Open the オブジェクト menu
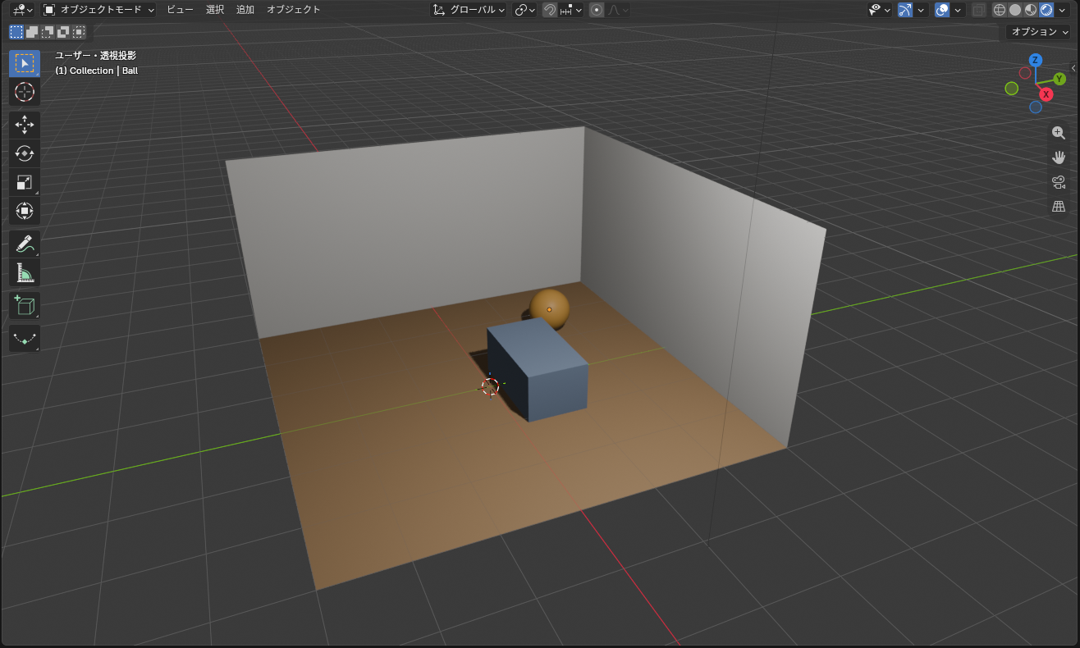Image resolution: width=1080 pixels, height=648 pixels. pos(294,10)
